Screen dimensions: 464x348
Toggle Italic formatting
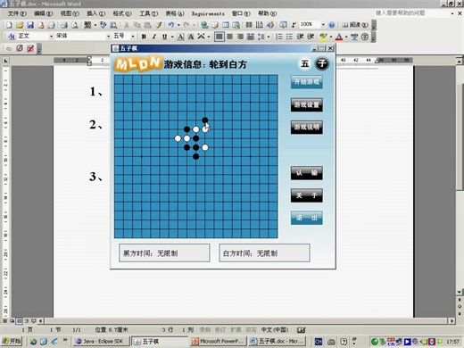click(x=154, y=37)
